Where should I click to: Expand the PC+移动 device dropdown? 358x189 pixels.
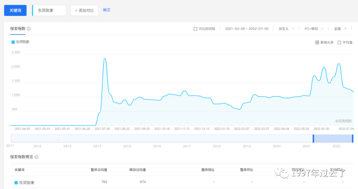coord(314,29)
